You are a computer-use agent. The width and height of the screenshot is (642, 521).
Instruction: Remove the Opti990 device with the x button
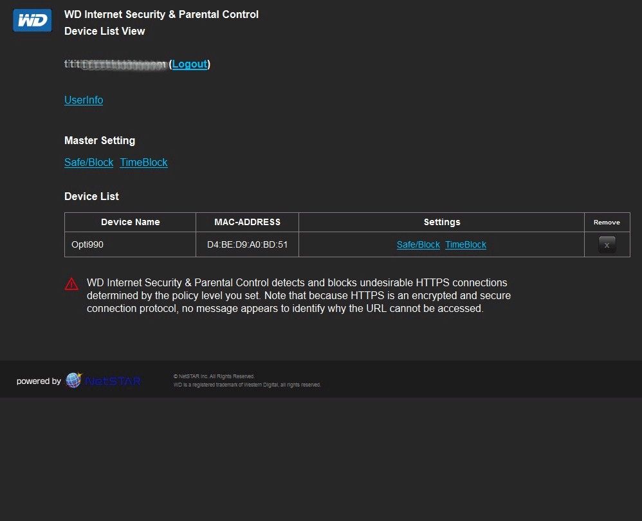pyautogui.click(x=607, y=245)
